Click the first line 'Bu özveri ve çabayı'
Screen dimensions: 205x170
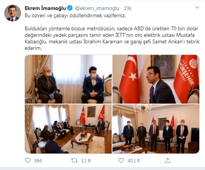(x=47, y=16)
